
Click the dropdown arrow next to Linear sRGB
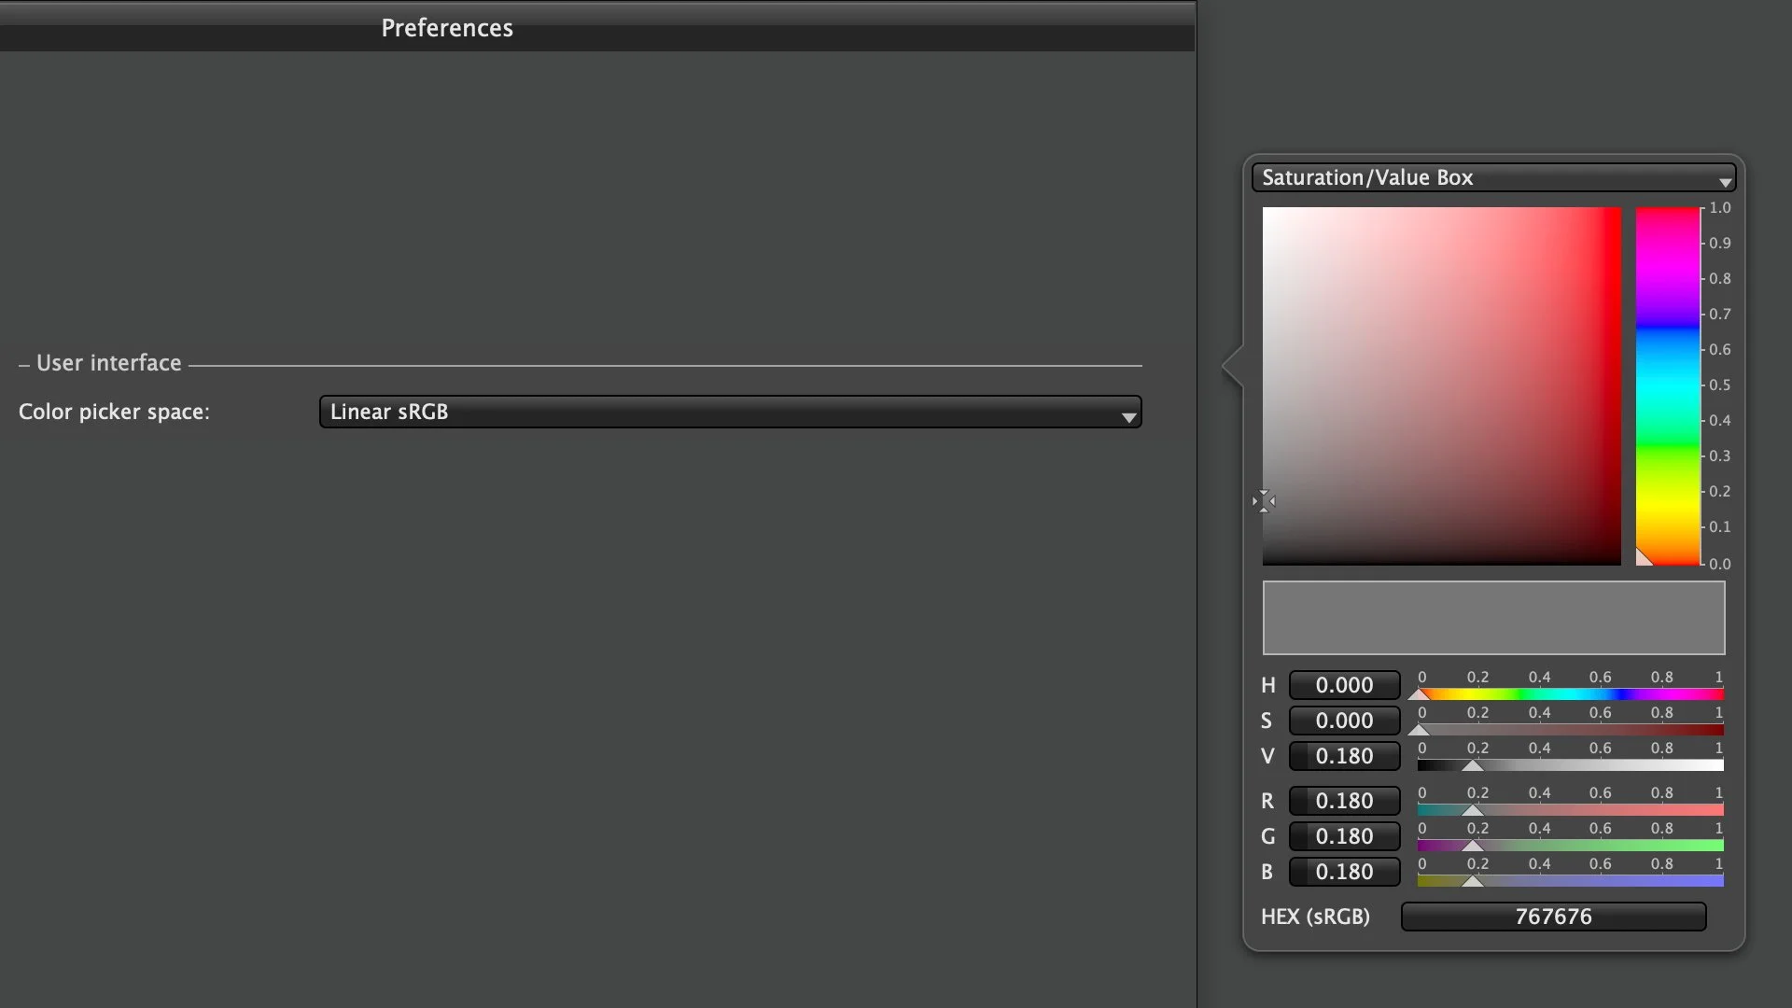point(1129,412)
